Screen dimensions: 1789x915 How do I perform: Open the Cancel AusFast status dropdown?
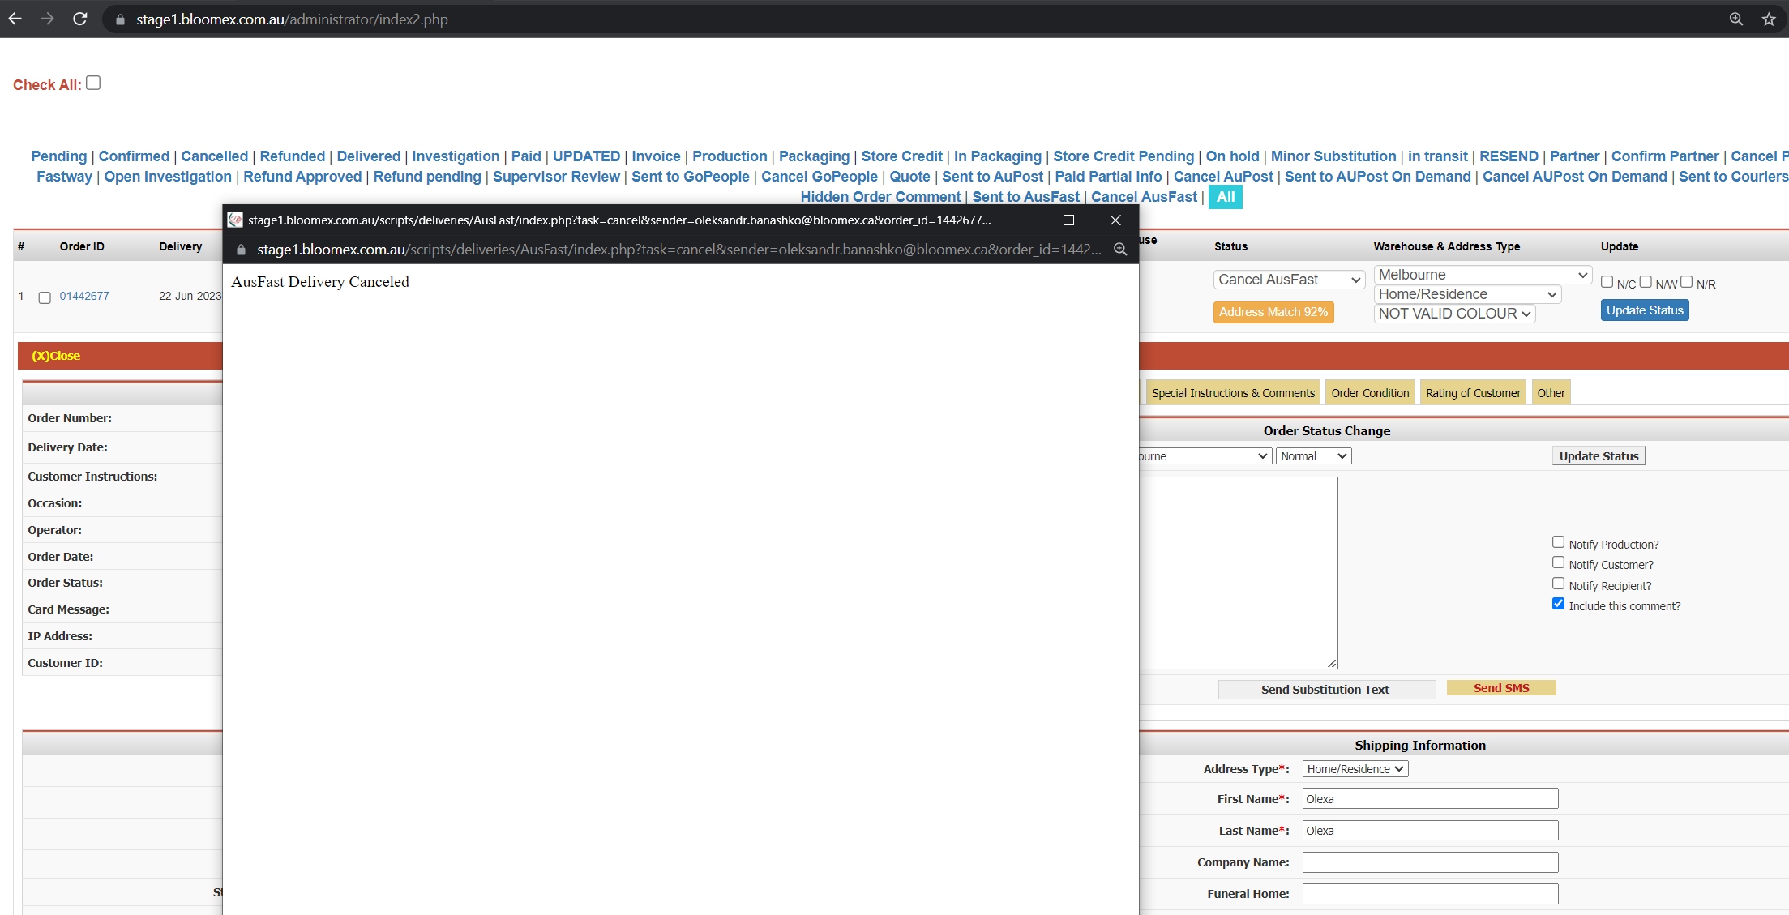point(1289,280)
